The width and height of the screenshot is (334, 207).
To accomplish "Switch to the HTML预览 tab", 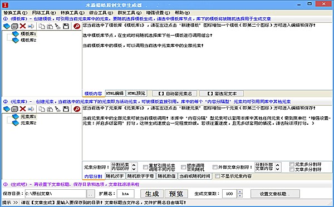I will [136, 93].
